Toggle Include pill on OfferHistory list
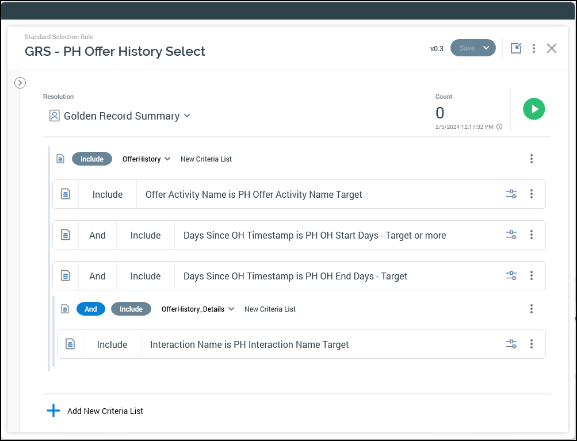Viewport: 577px width, 441px height. coord(92,159)
